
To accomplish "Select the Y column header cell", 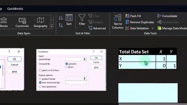I will [x=172, y=52].
